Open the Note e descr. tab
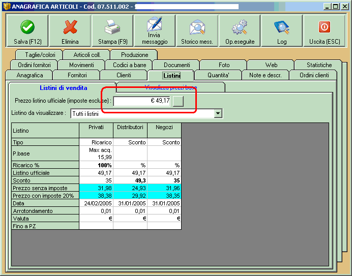This screenshot has height=276, width=352. 266,75
